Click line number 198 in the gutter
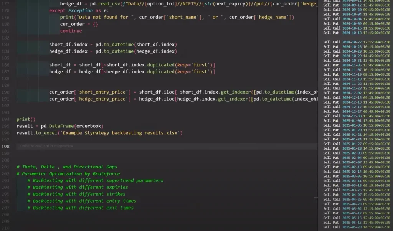Viewport: 393px width, 231px height. [x=6, y=146]
